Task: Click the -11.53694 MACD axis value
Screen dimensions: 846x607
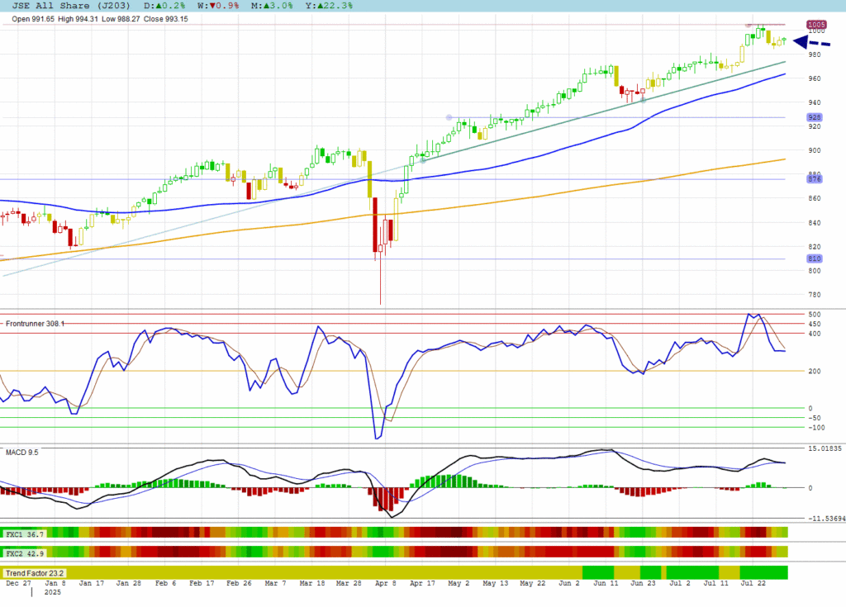Action: click(x=827, y=519)
